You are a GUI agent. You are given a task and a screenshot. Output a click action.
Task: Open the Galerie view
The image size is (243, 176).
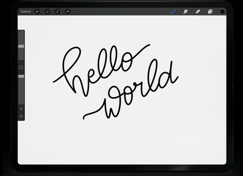tap(26, 11)
